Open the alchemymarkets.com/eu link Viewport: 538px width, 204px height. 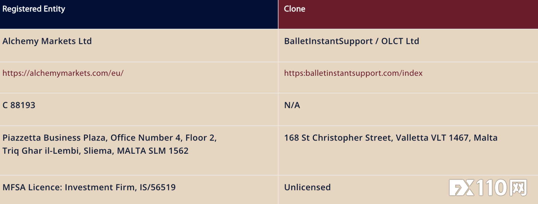pos(63,73)
